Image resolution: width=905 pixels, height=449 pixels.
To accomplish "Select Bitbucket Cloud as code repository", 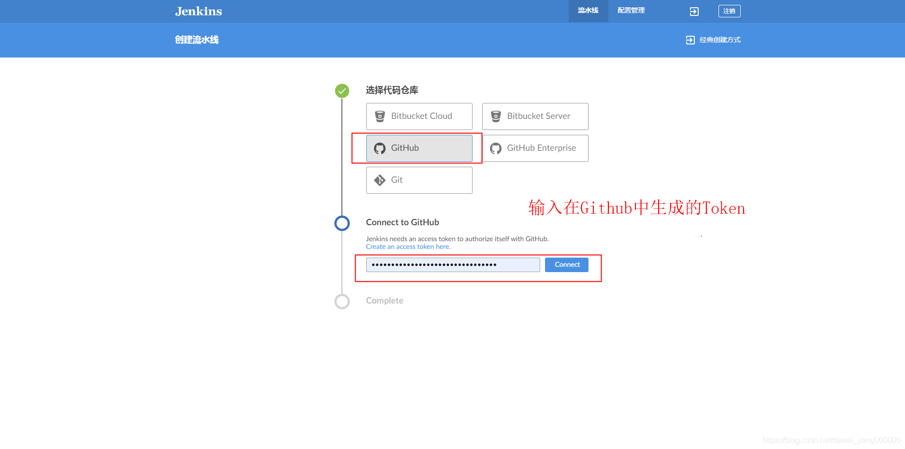I will [x=419, y=116].
